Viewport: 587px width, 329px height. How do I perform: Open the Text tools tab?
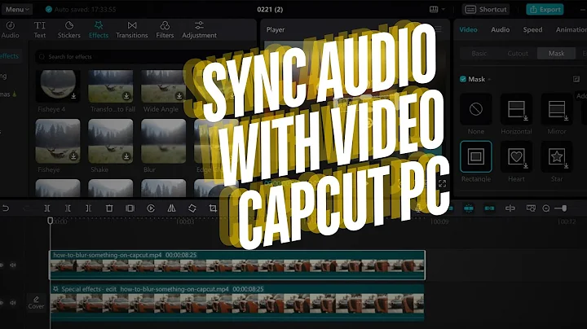coord(40,30)
